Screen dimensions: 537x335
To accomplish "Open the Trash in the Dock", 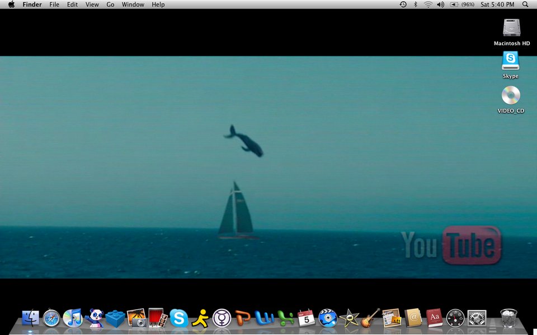I will [508, 318].
